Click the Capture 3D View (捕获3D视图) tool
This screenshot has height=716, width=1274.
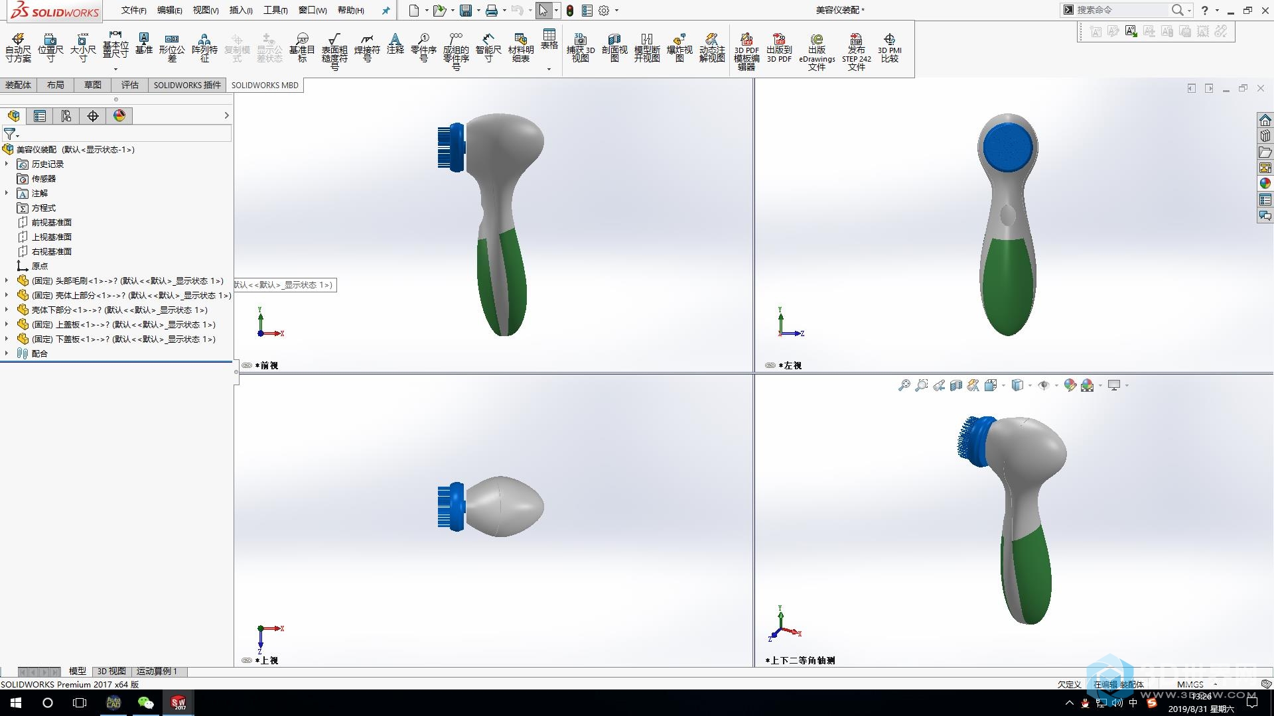click(581, 48)
